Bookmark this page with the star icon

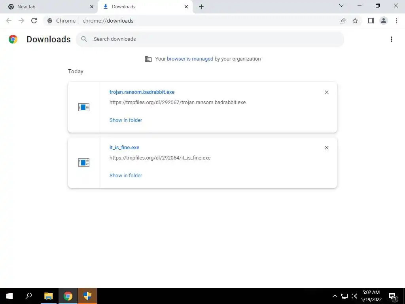point(355,21)
